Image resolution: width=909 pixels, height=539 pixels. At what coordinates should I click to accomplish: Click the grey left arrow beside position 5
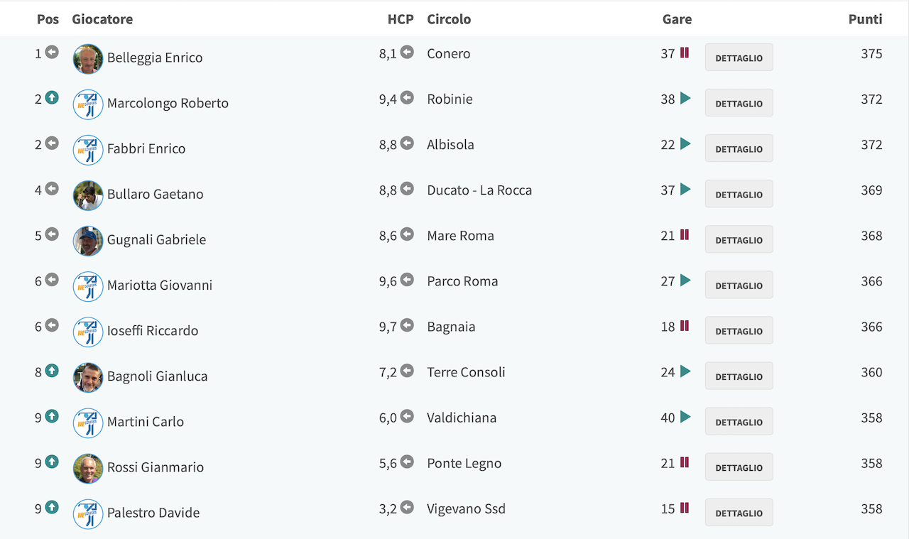[x=52, y=234]
